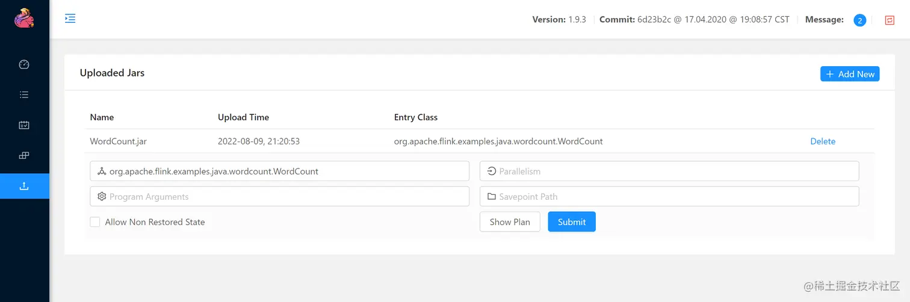Click the red refresh icon in header

(x=890, y=20)
